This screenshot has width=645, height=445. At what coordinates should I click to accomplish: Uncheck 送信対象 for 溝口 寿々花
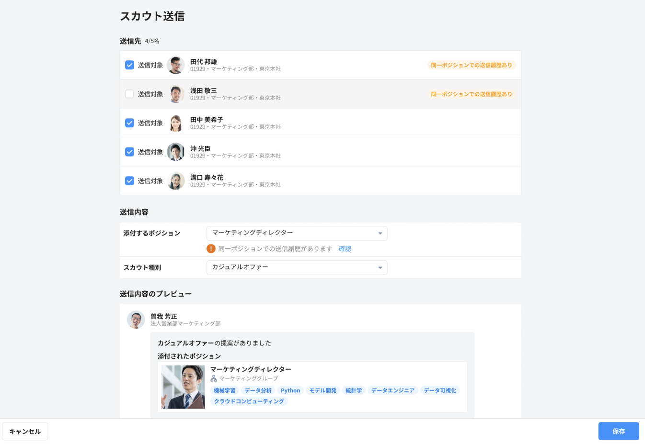click(x=129, y=181)
